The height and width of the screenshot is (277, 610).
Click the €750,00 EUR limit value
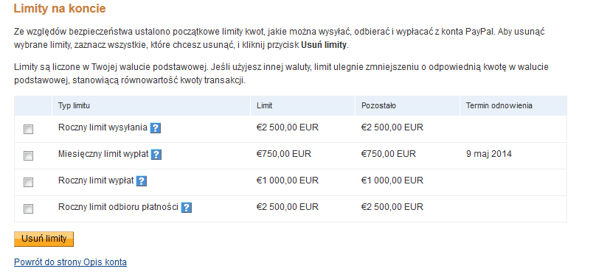click(284, 154)
